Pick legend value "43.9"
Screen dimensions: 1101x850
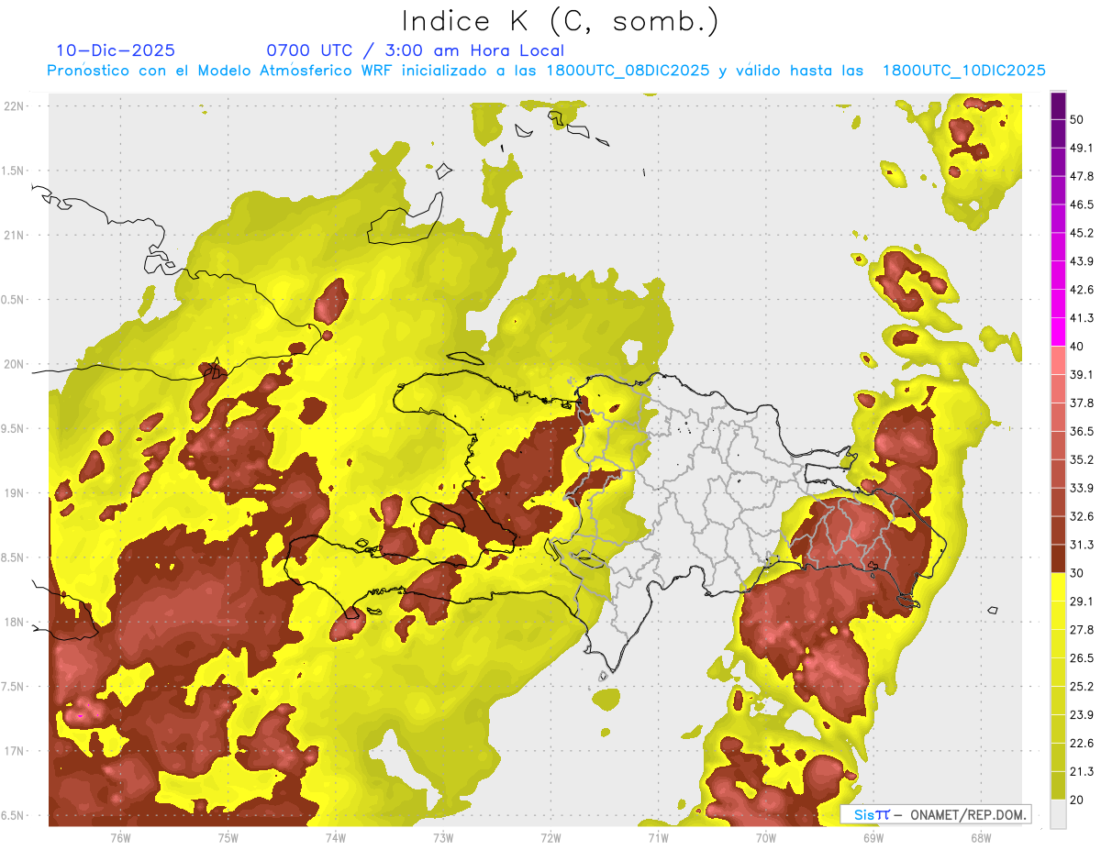[1082, 261]
